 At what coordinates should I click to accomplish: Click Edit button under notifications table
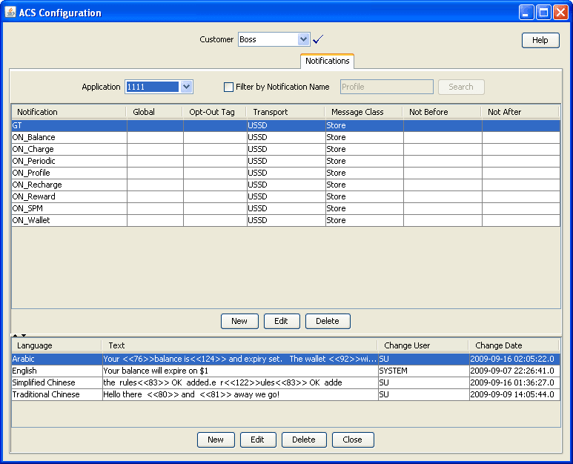click(x=281, y=321)
